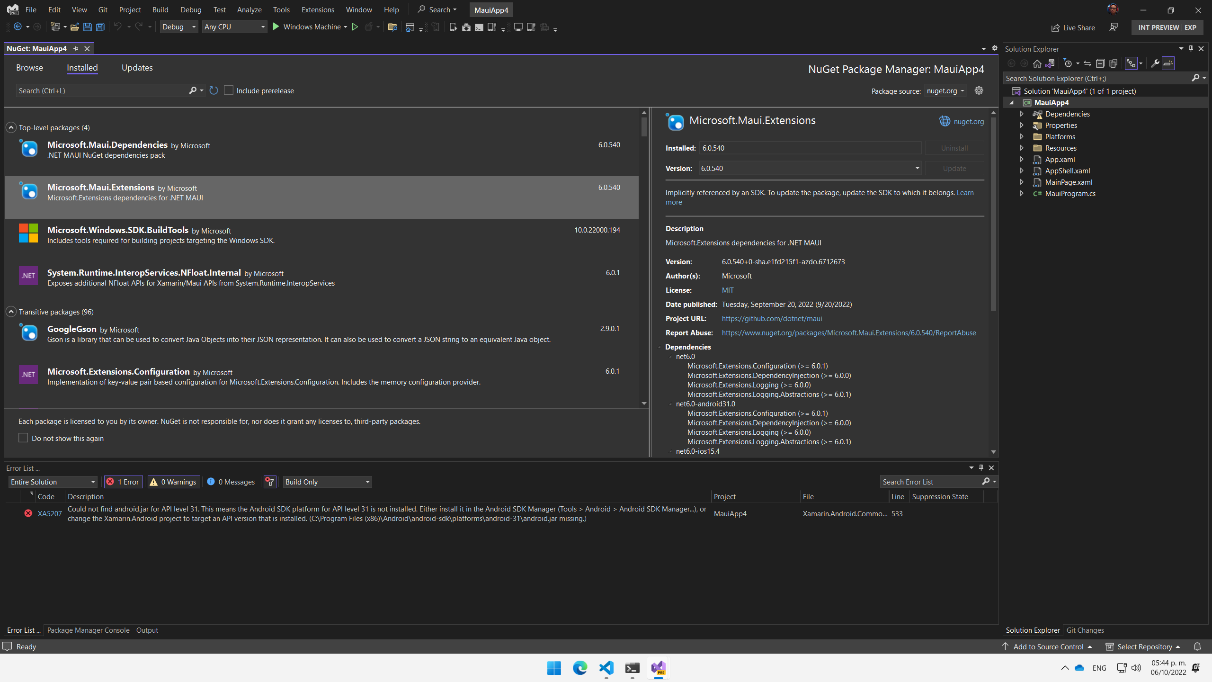Open the Build Only dropdown
The image size is (1212, 682).
tap(327, 482)
